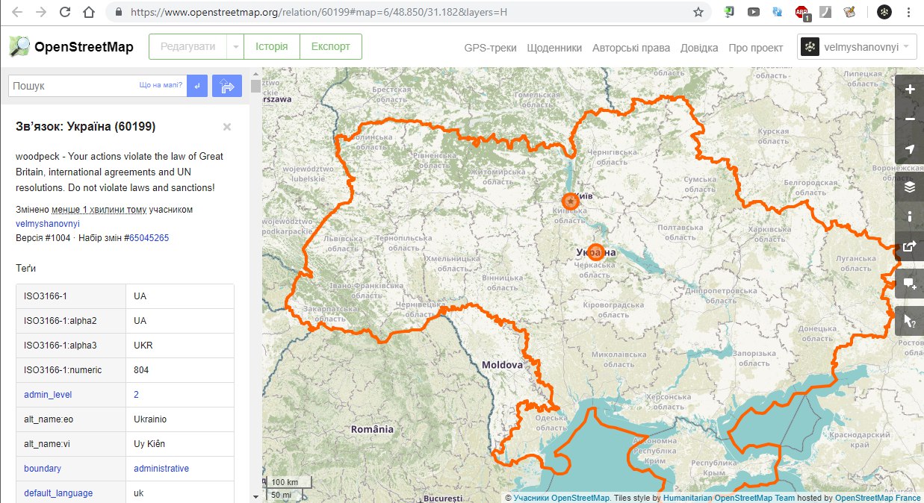This screenshot has height=503, width=924.
Task: Add a note to the map
Action: click(909, 284)
